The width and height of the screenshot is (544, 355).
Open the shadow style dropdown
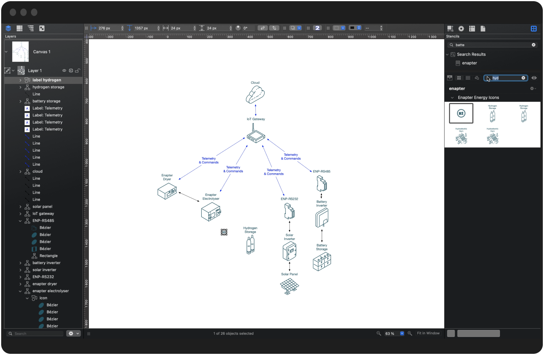[x=295, y=28]
